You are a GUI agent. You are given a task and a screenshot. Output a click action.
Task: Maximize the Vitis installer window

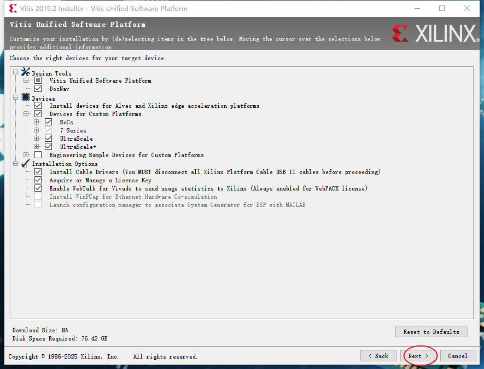point(442,8)
